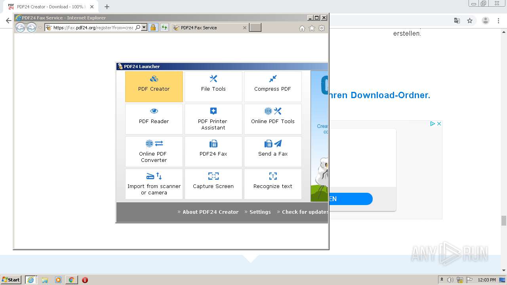Click the Action Center flag icon
The width and height of the screenshot is (507, 285).
click(x=469, y=280)
